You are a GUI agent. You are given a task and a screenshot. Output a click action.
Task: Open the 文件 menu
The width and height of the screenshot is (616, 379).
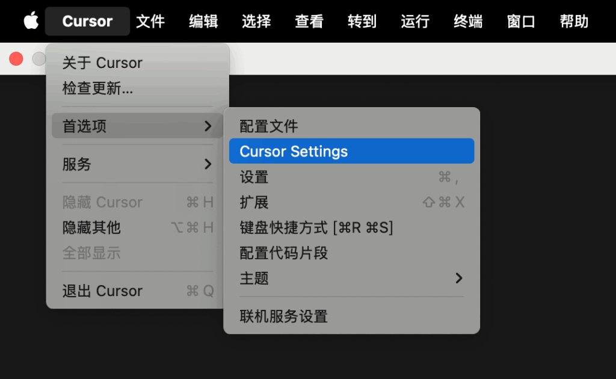click(150, 22)
